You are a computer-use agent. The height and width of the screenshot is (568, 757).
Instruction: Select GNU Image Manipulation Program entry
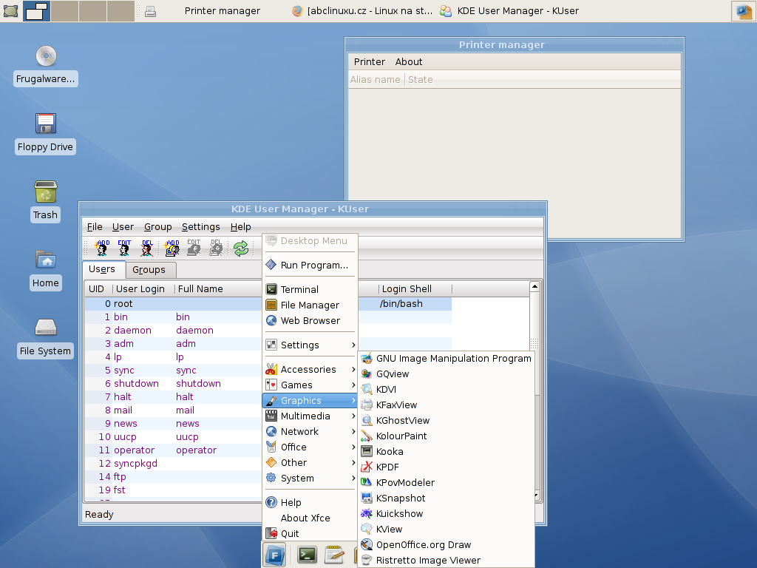pyautogui.click(x=453, y=358)
